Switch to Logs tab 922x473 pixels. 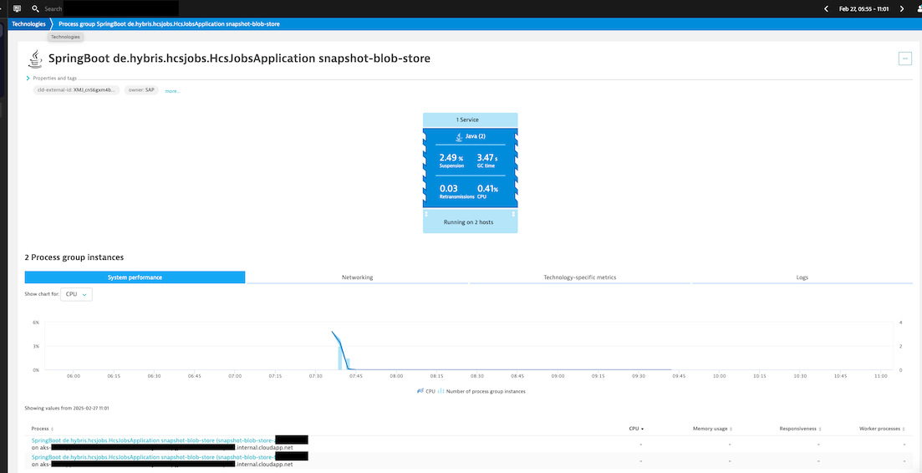(802, 277)
